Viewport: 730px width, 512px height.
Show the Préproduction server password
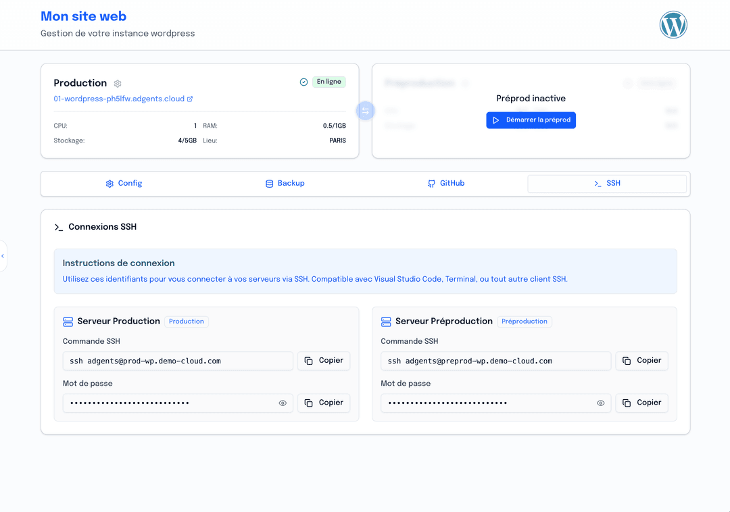[x=600, y=403]
